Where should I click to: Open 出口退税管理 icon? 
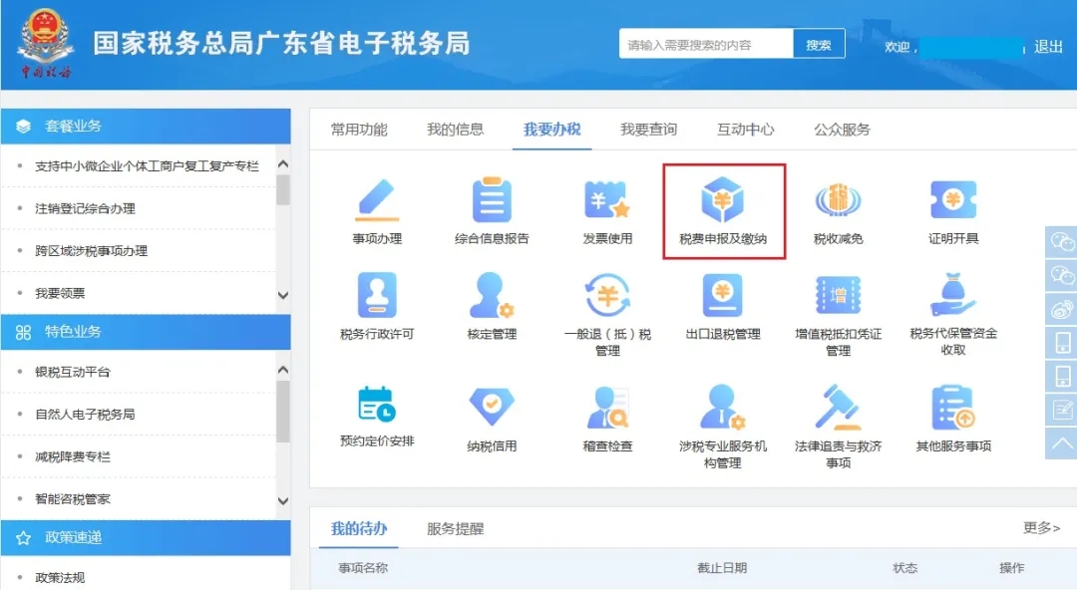pos(723,296)
